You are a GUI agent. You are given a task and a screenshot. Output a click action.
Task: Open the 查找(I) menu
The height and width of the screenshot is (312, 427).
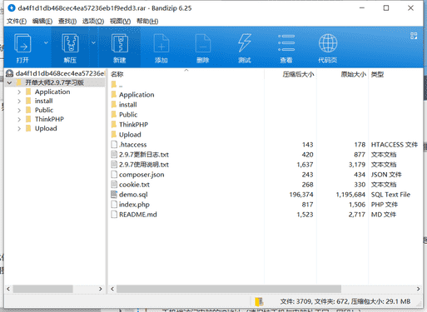[x=67, y=21]
